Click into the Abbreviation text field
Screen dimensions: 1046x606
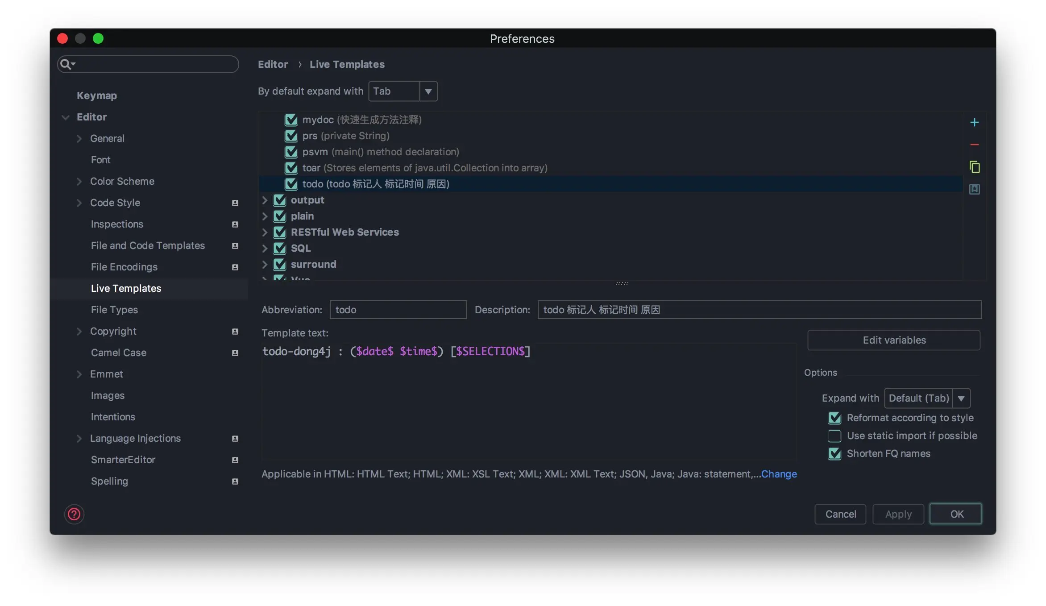coord(398,310)
